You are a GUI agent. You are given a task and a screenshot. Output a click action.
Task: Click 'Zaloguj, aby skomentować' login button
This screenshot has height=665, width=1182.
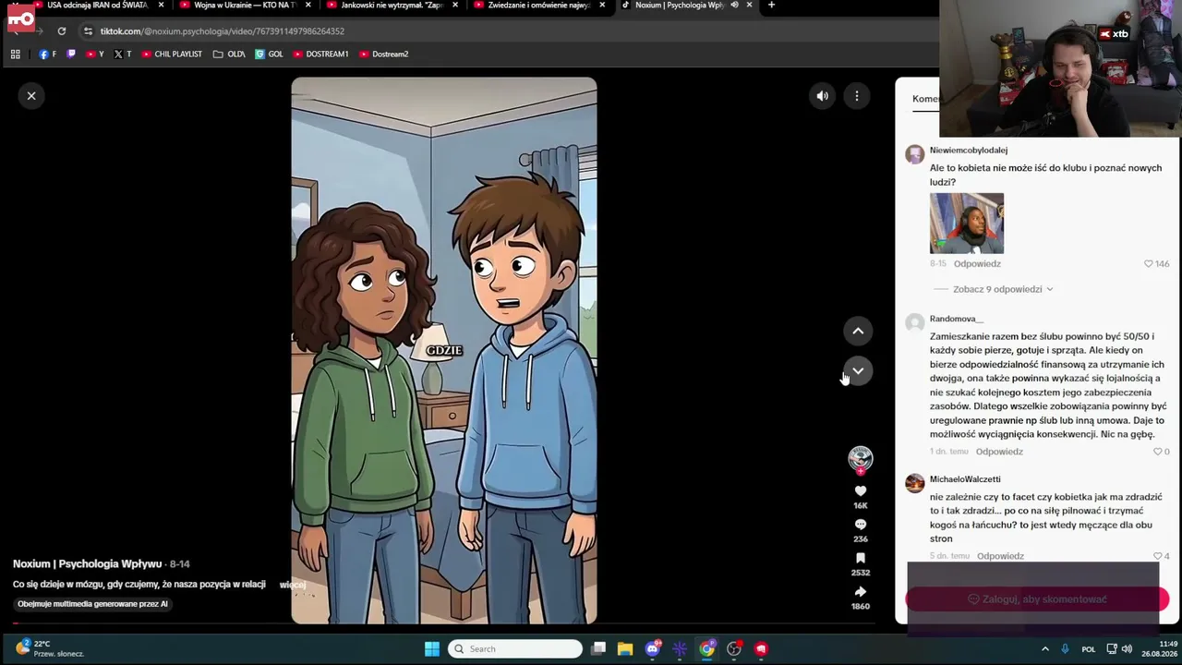(1037, 599)
